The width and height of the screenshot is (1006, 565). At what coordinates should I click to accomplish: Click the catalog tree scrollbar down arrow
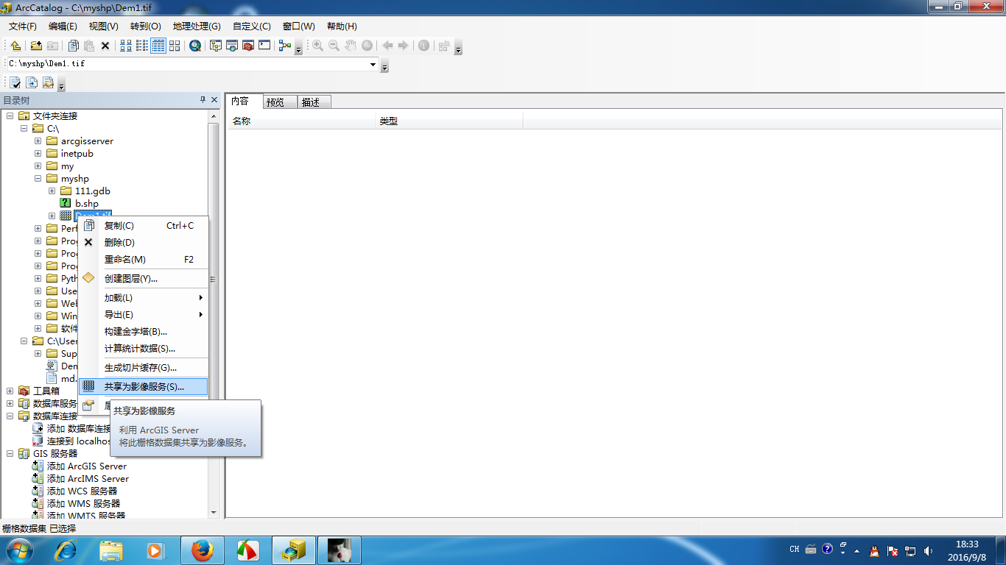[214, 513]
